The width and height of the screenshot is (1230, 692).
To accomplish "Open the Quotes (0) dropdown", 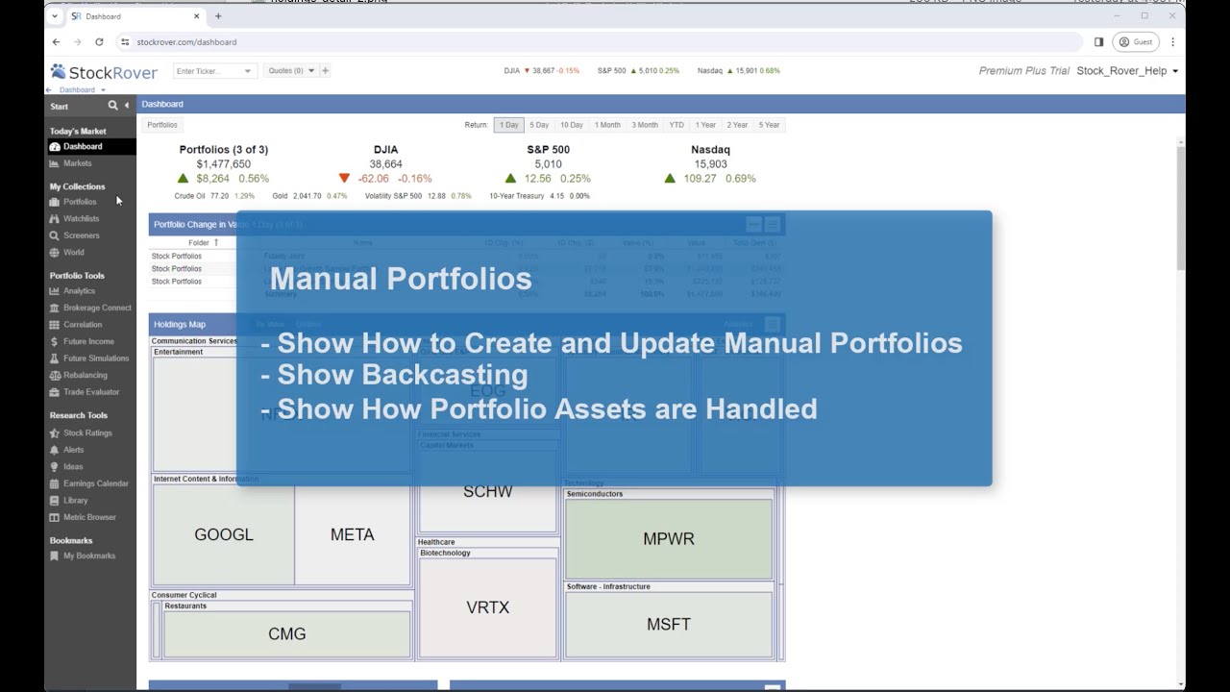I will [x=289, y=70].
